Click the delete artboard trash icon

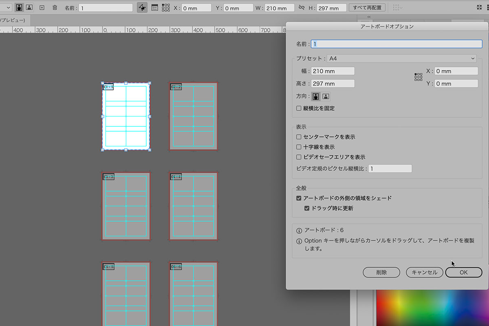(x=55, y=7)
